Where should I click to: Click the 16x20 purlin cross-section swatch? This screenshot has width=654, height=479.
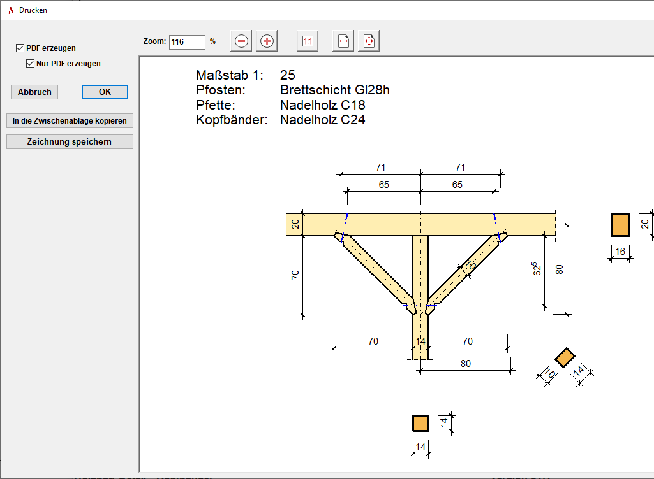point(620,225)
